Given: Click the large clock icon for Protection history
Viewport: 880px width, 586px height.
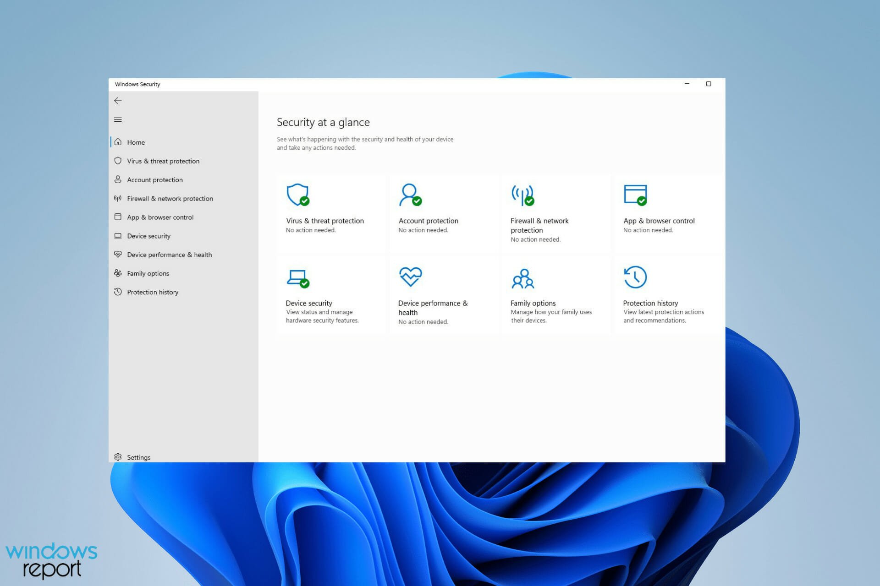Looking at the screenshot, I should [x=635, y=277].
